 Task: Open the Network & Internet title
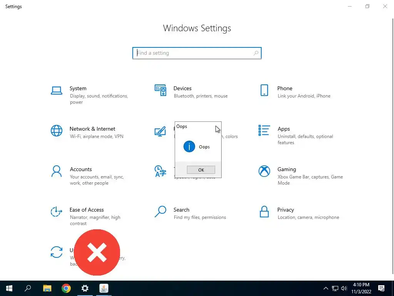pos(92,129)
